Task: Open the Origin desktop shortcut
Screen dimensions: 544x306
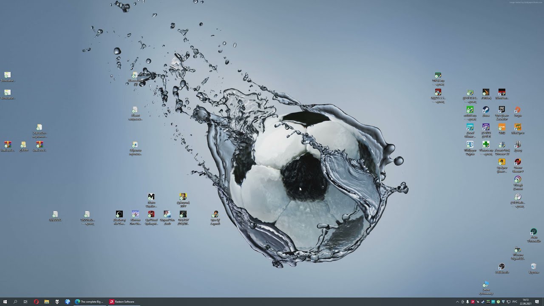Action: 517,111
